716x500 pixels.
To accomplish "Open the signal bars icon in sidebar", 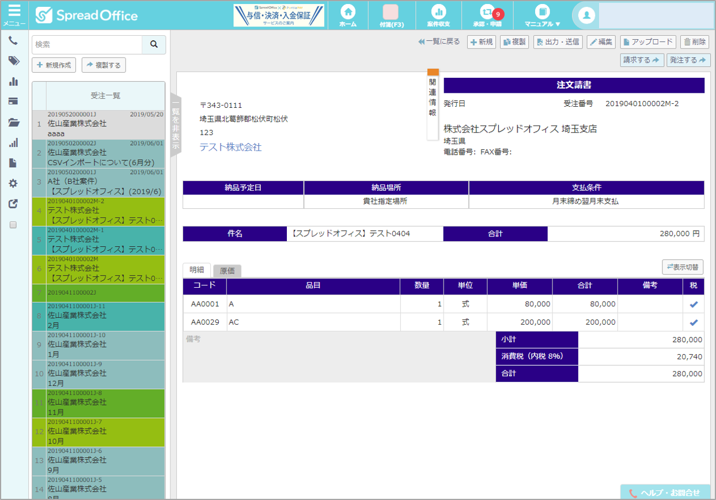I will 13,142.
